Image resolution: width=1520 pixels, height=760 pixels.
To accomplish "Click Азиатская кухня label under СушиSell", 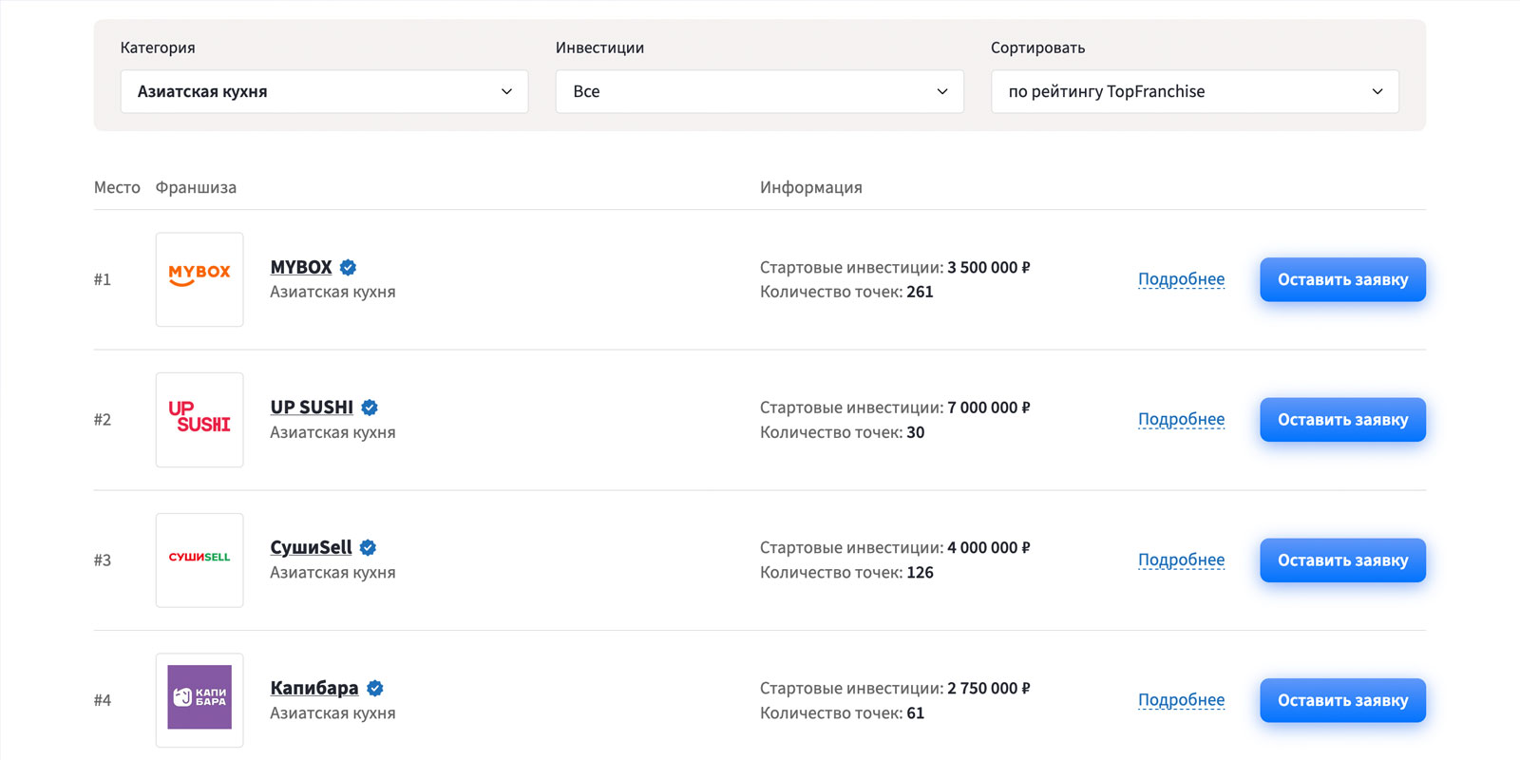I will [332, 573].
